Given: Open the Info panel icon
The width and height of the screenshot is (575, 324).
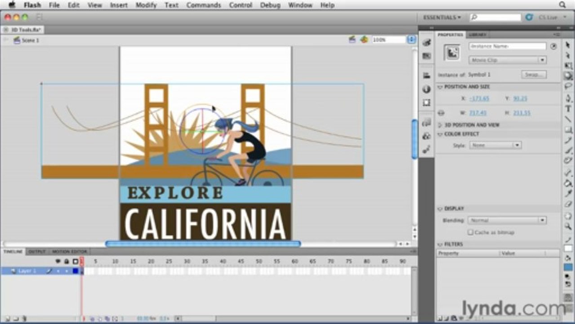Looking at the screenshot, I should pos(427,90).
